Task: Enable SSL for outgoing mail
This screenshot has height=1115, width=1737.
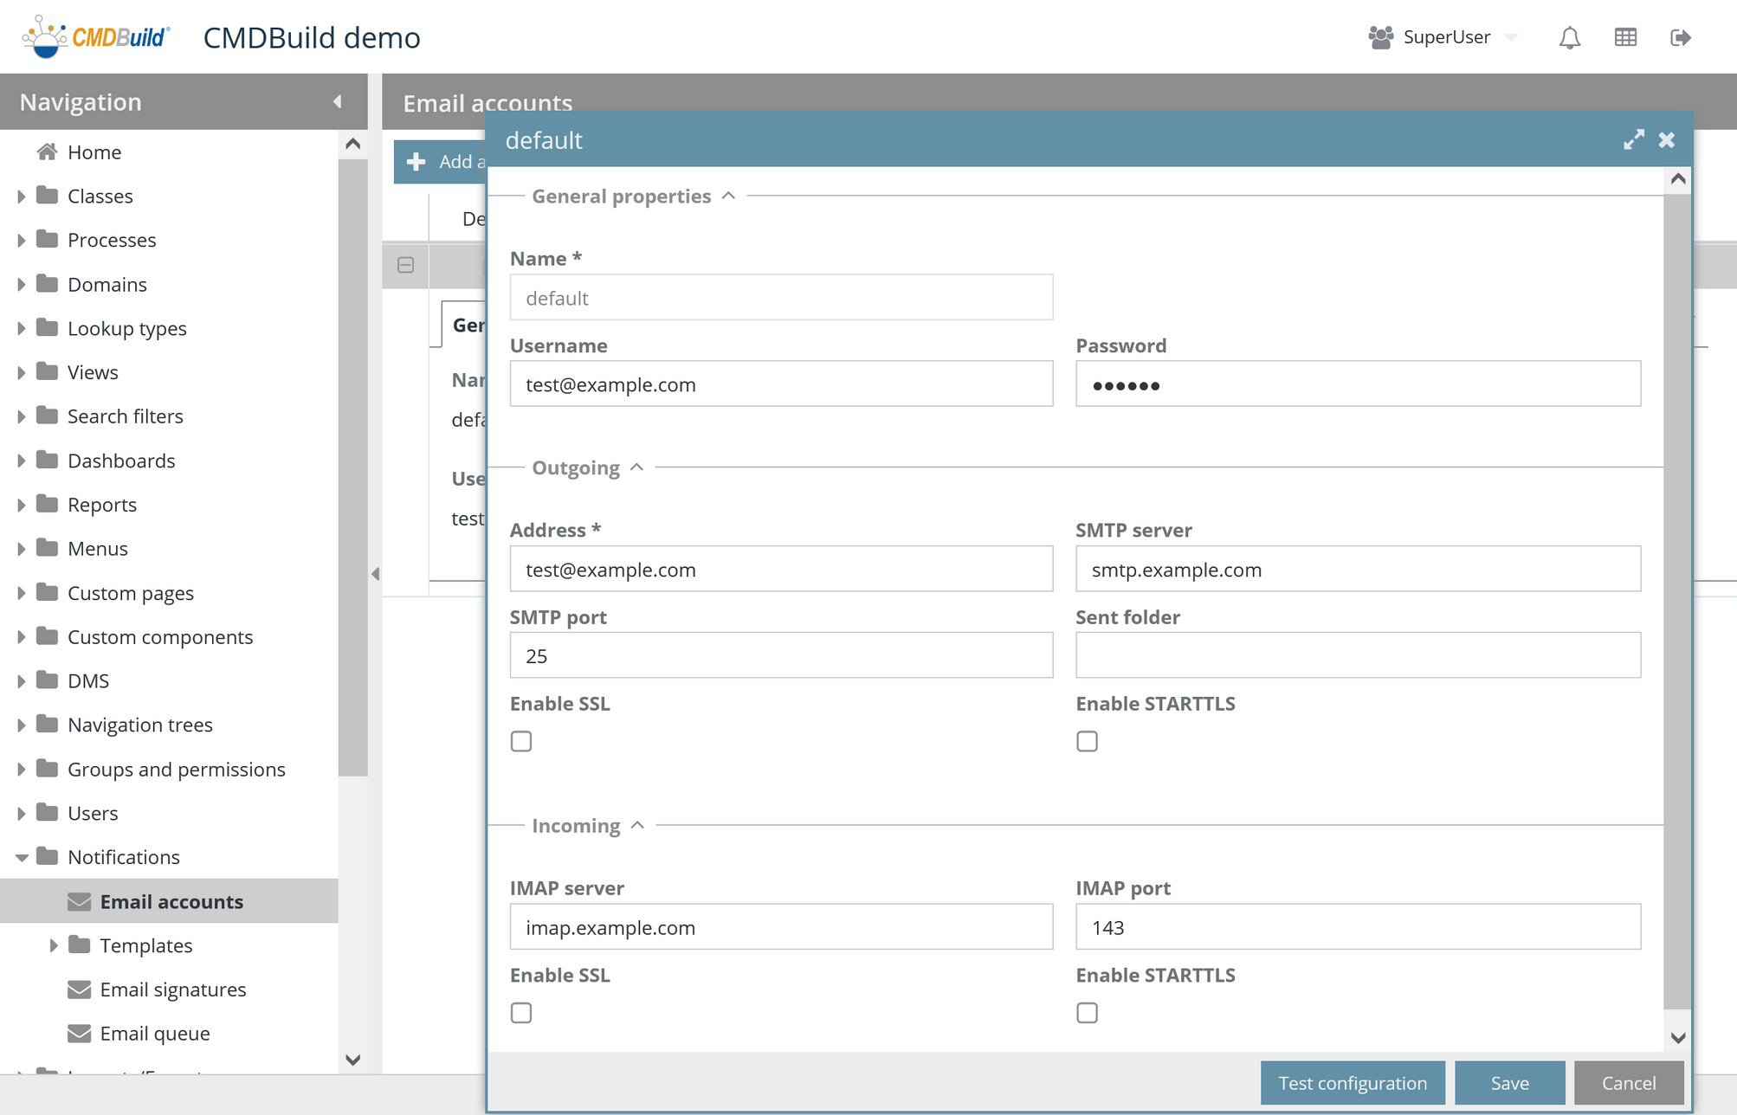Action: [x=521, y=742]
